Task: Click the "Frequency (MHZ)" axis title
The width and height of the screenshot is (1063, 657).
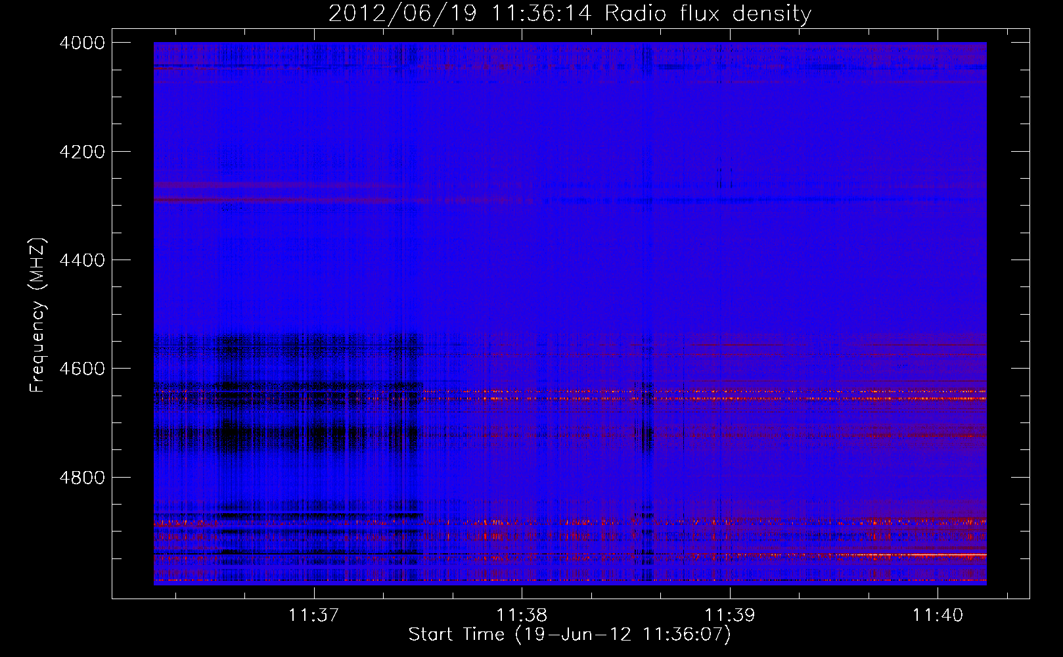Action: tap(37, 315)
